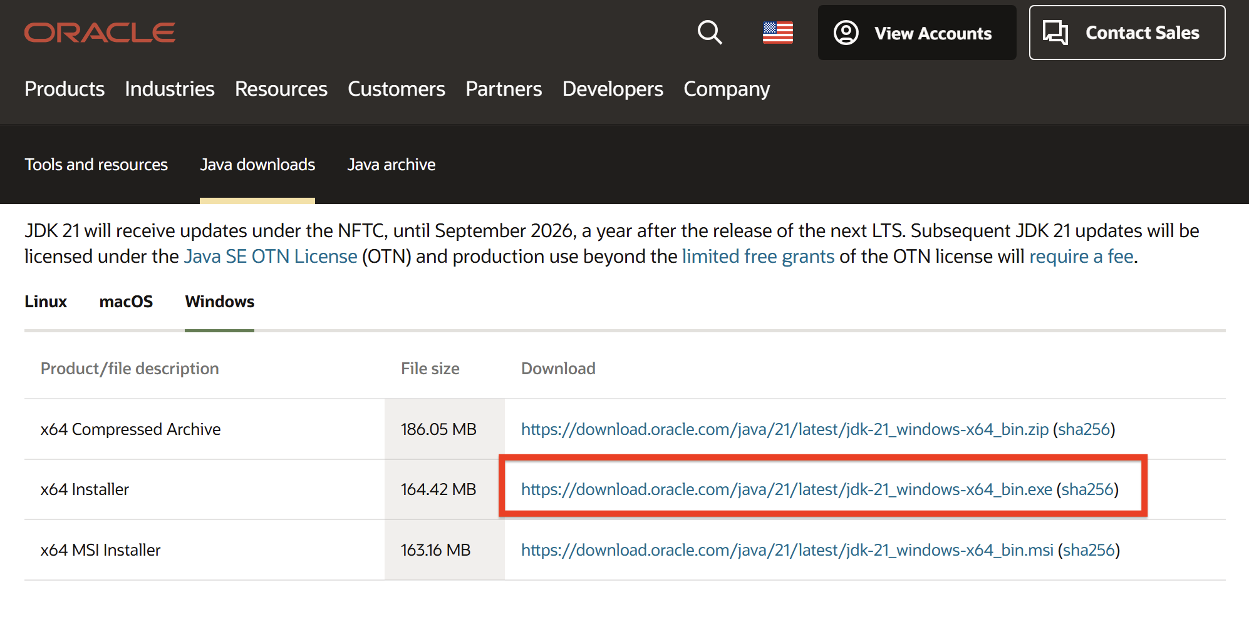
Task: Select the Linux platform tab
Action: [46, 302]
